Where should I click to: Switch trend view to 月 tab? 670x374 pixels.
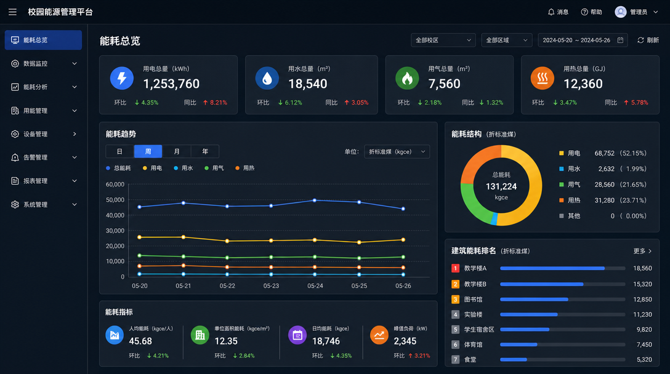[x=177, y=151]
